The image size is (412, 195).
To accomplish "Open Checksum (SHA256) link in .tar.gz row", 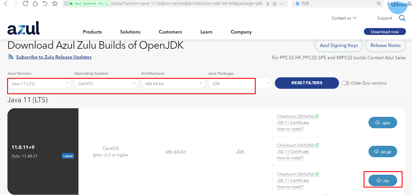I will click(296, 145).
